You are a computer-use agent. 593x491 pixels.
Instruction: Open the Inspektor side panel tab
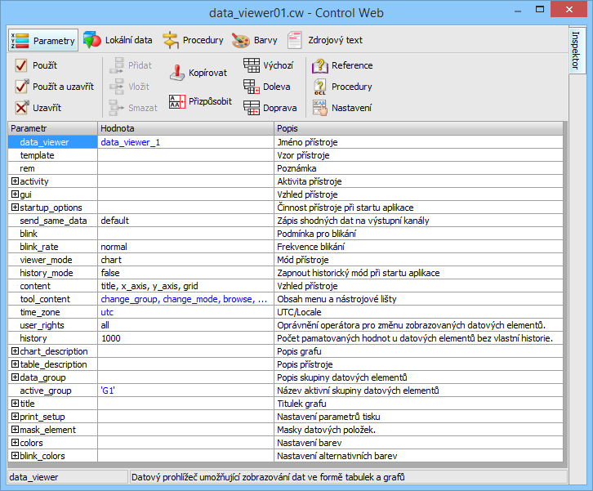(576, 52)
